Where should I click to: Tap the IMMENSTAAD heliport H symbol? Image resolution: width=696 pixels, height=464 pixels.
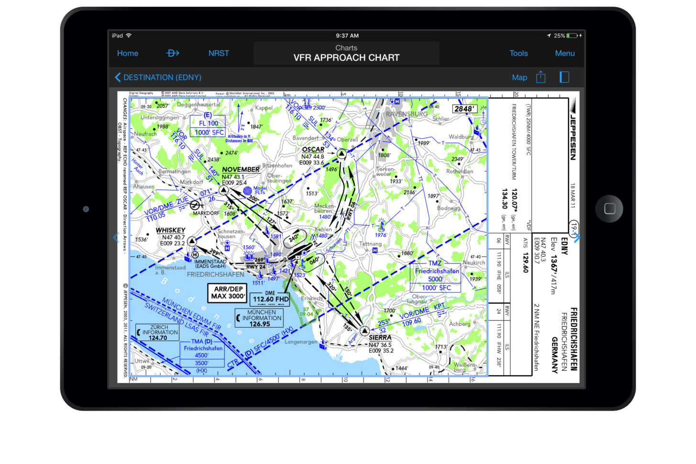tap(195, 255)
